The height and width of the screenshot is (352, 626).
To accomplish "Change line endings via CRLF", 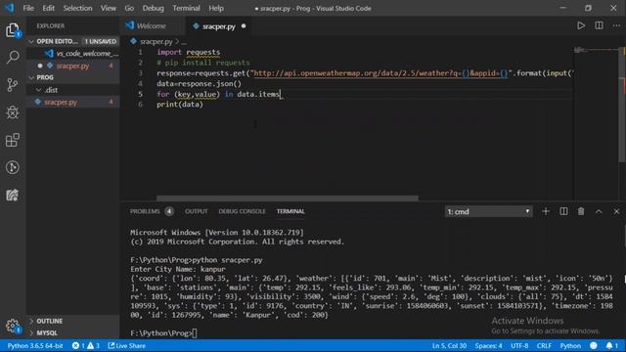I will coord(544,345).
